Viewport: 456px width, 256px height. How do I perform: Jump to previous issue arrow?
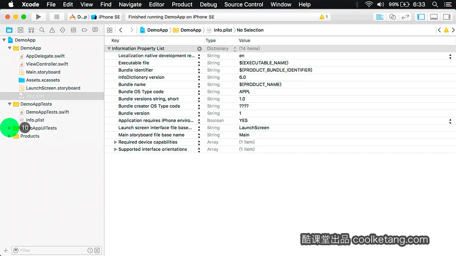(x=440, y=30)
